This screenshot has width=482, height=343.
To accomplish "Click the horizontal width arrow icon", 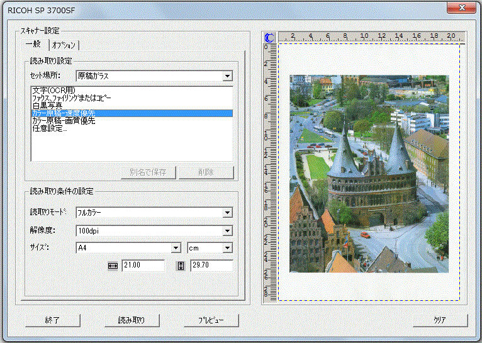I will [x=113, y=266].
